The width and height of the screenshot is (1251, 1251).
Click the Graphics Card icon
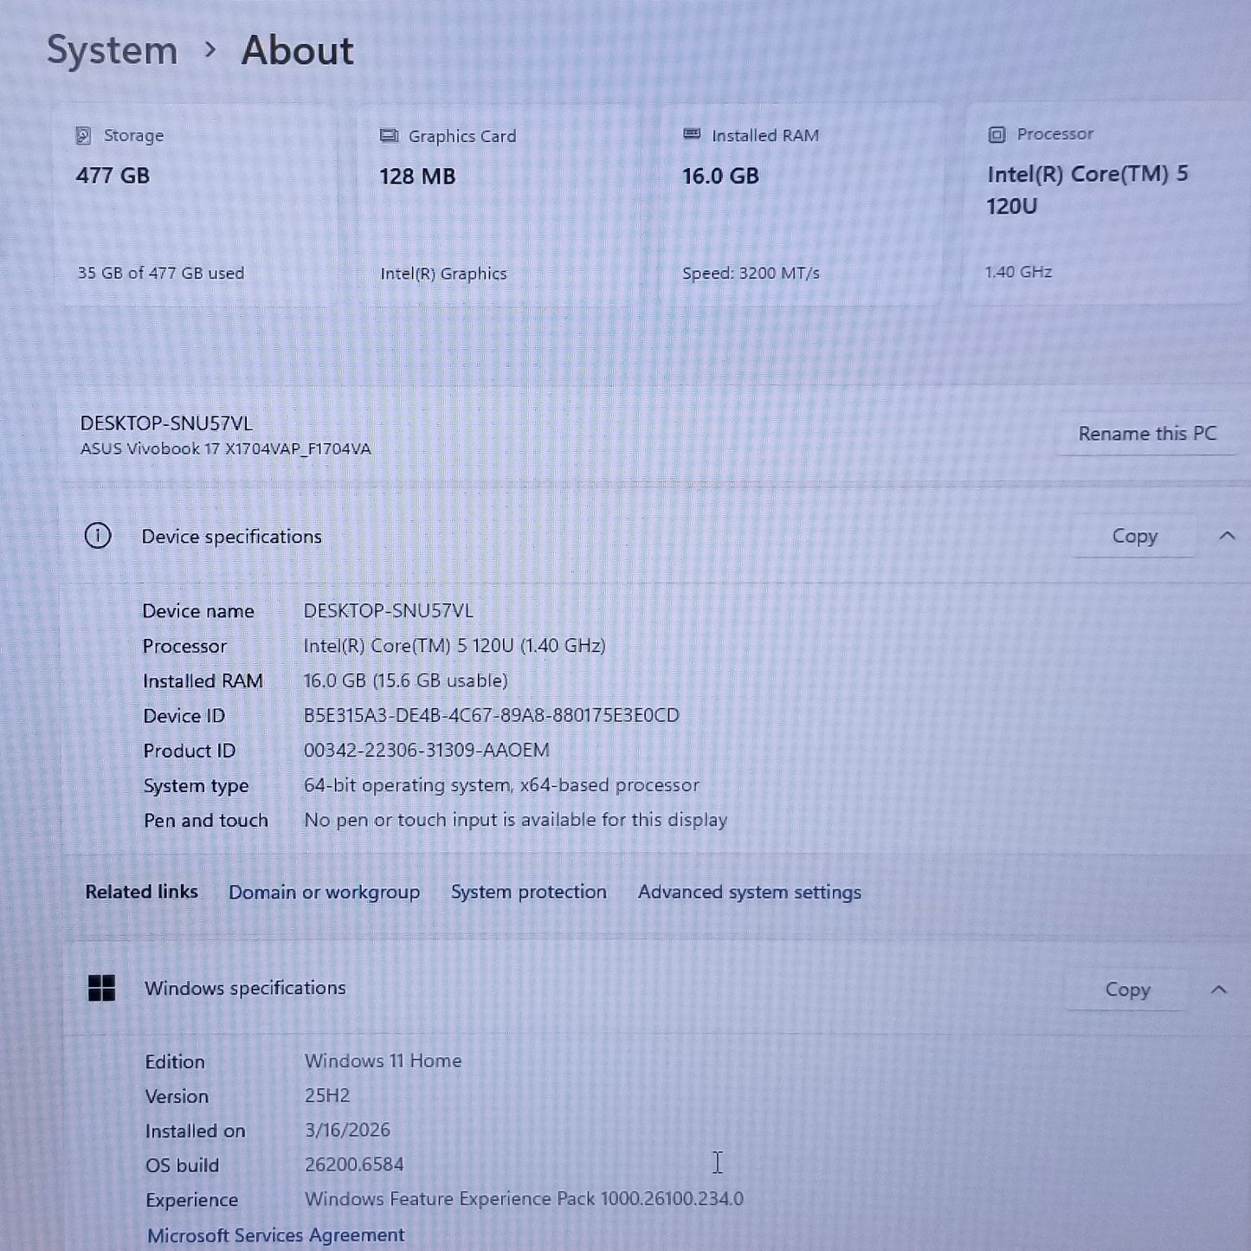[x=388, y=135]
